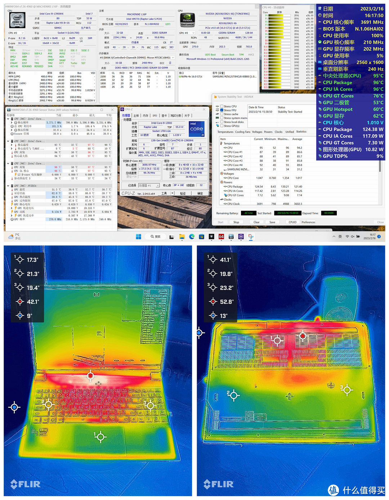Viewport: 389px width, 500px height.
Task: Click the 确定 button in CPU-Z
Action: pyautogui.click(x=200, y=194)
